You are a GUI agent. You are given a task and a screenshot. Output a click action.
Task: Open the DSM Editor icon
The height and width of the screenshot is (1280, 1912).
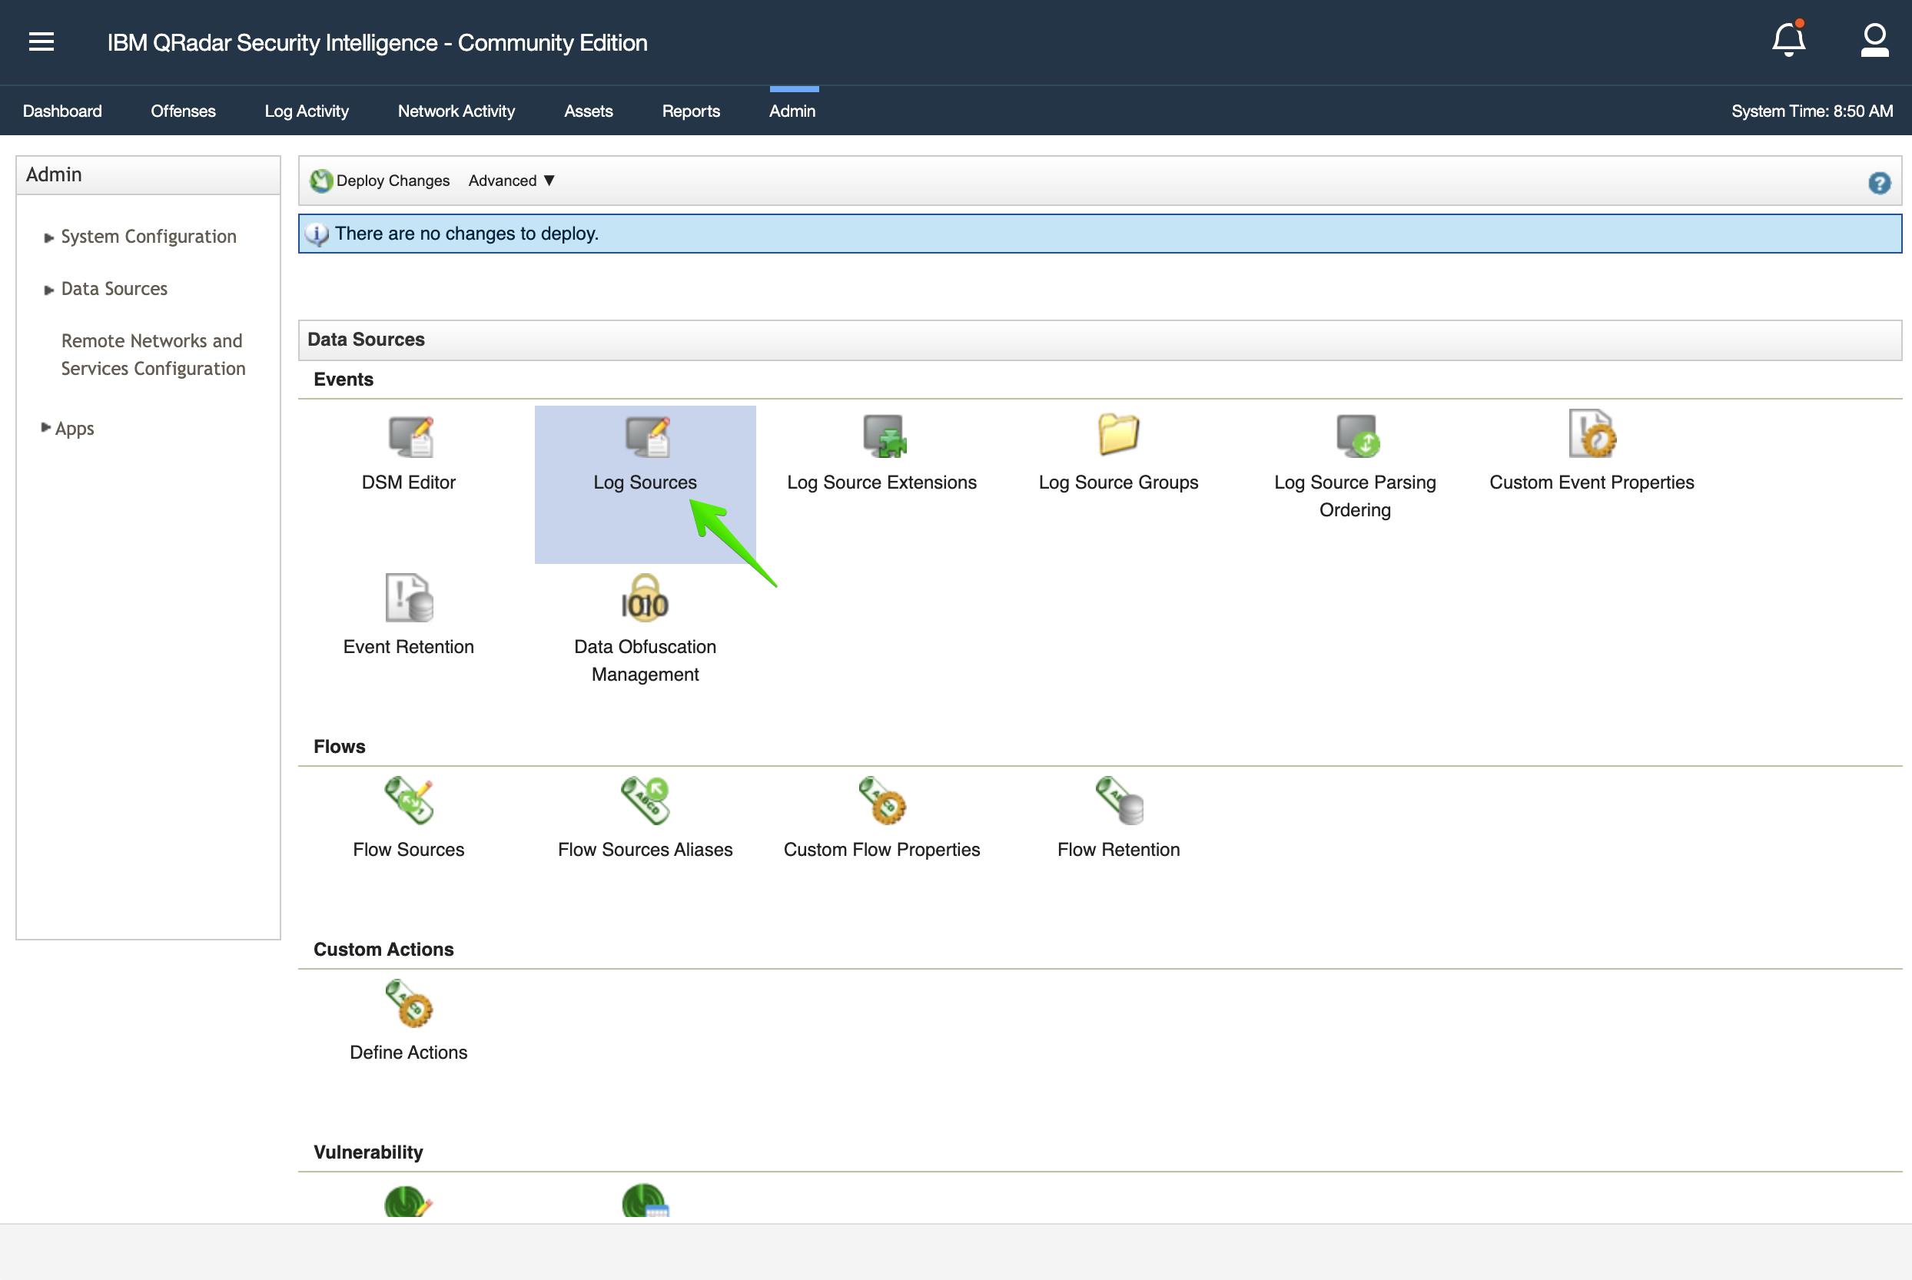click(x=410, y=436)
